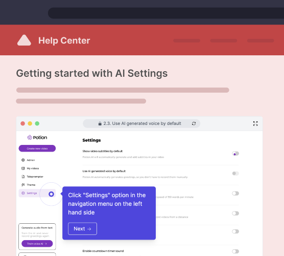Viewport: 284px width, 256px height.
Task: Click the My videos film icon
Action: [23, 168]
